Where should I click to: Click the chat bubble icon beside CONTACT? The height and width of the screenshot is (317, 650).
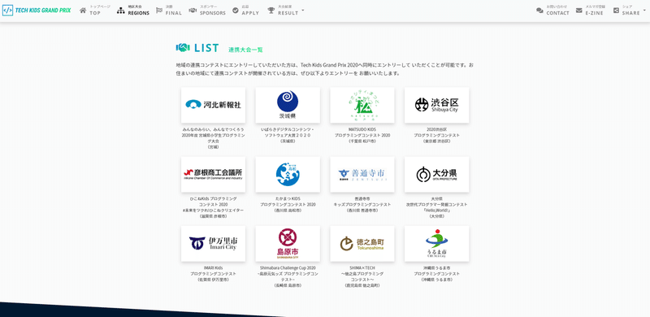539,11
